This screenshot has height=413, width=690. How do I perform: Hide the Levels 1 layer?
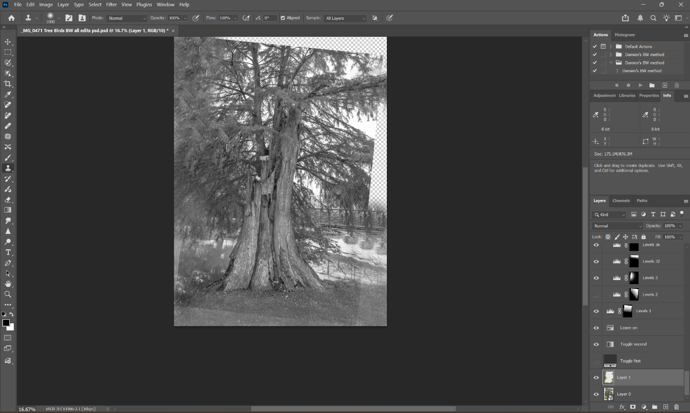[596, 311]
